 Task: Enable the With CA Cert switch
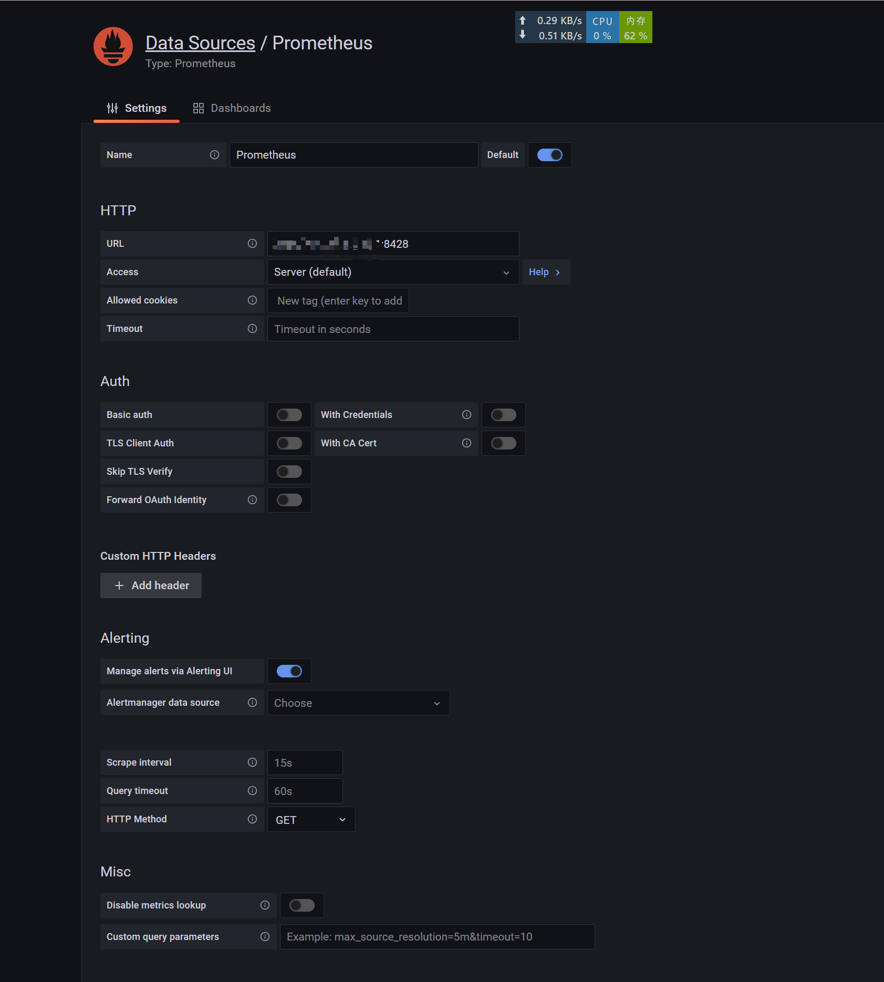pos(504,443)
